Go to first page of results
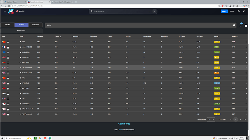This screenshot has width=250, height=140. point(231,119)
